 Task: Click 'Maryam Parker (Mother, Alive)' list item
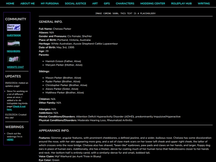tap(64, 65)
